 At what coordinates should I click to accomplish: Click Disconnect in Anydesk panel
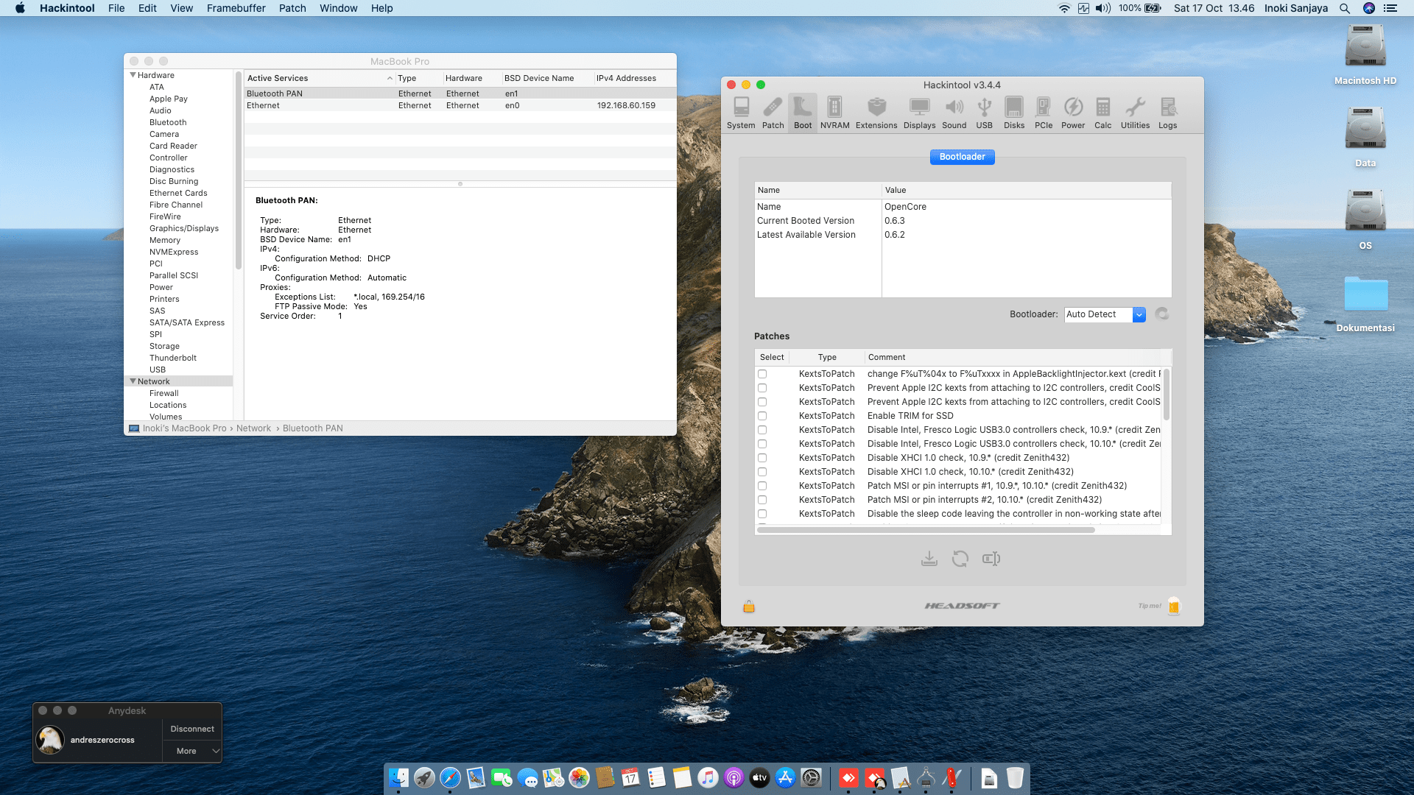coord(192,729)
